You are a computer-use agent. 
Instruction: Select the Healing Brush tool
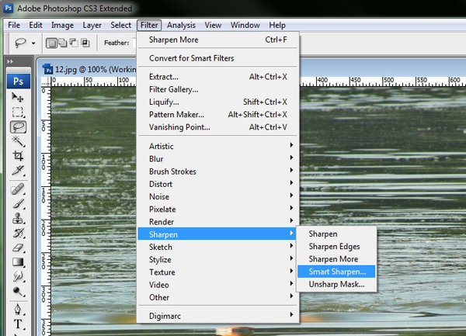click(18, 189)
